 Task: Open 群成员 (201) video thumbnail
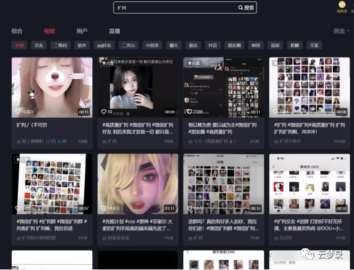tap(310, 184)
